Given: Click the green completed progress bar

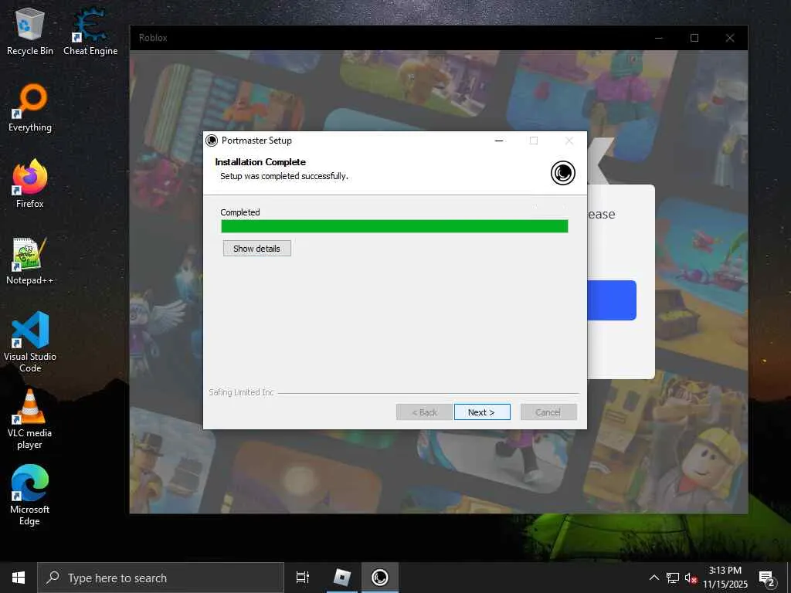Looking at the screenshot, I should pyautogui.click(x=395, y=226).
